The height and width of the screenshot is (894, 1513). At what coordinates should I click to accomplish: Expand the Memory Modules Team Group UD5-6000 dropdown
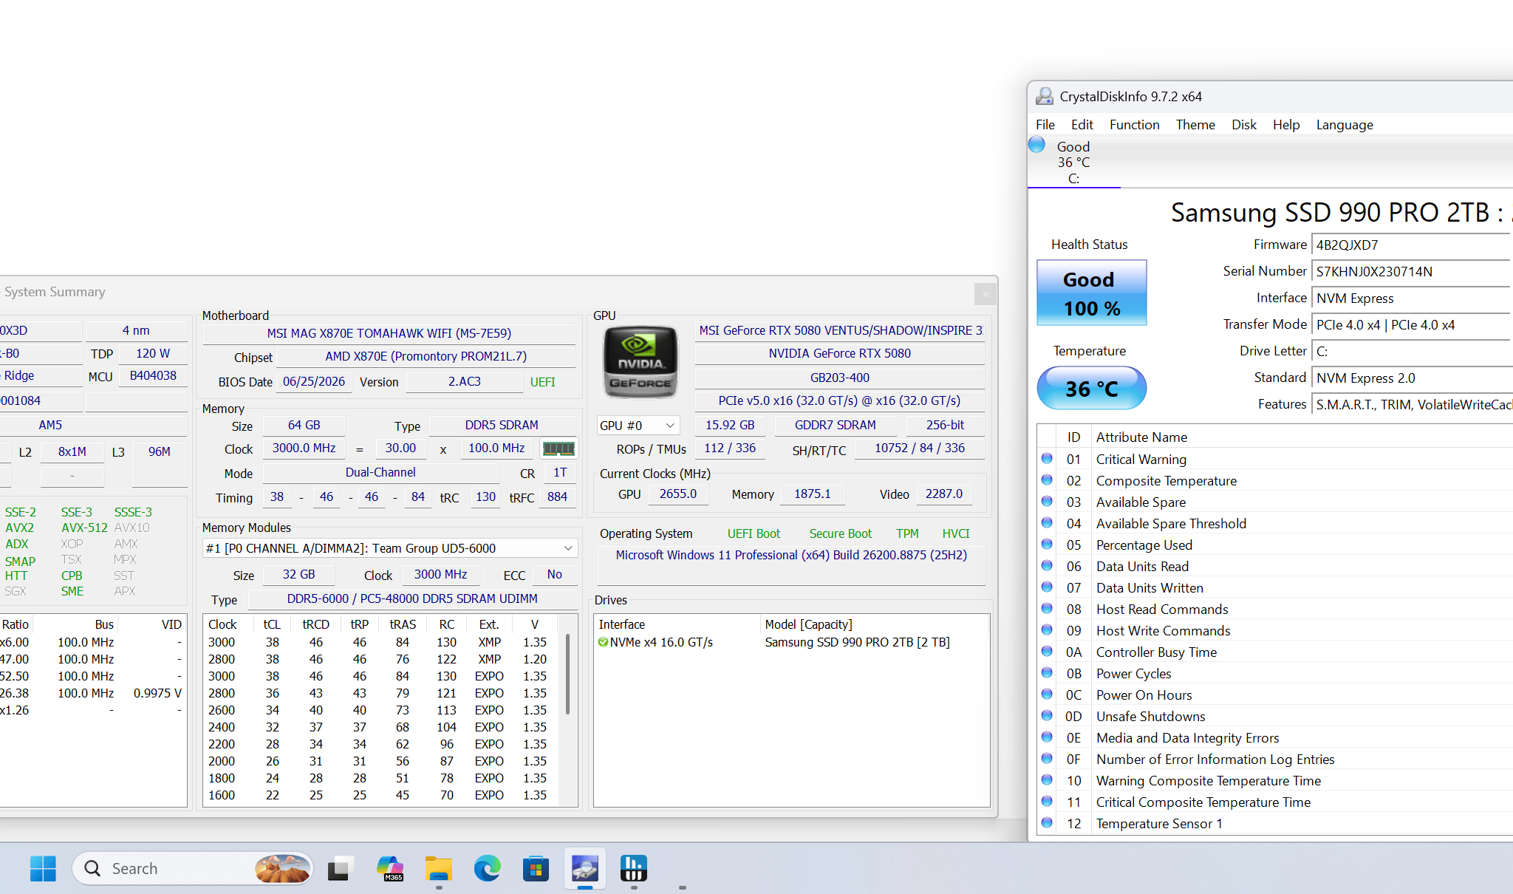pyautogui.click(x=390, y=548)
